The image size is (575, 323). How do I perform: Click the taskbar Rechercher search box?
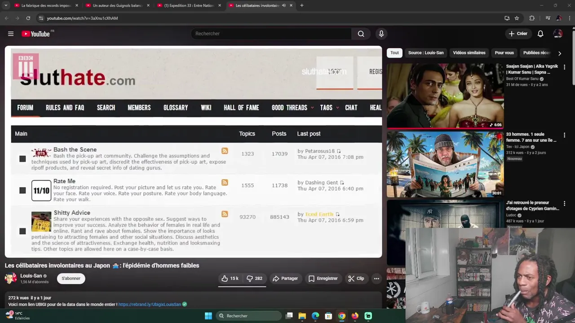click(x=249, y=316)
